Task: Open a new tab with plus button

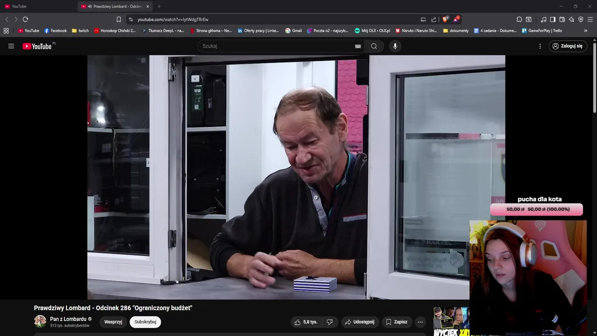Action: pos(159,7)
